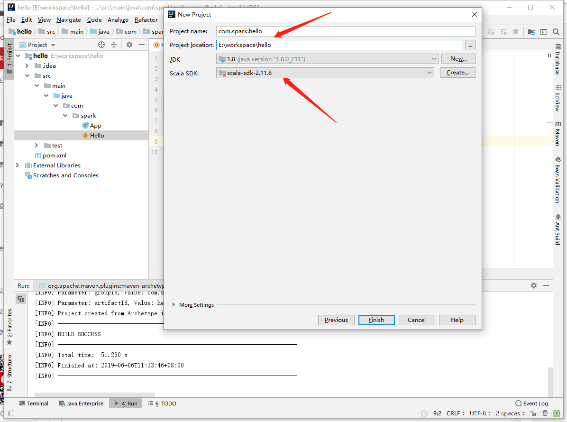Click the run console side icon below Run label
The image size is (567, 422).
tap(21, 299)
